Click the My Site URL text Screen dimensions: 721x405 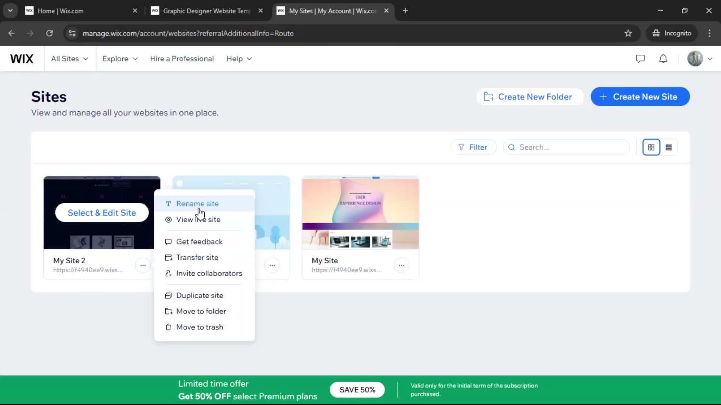[347, 270]
